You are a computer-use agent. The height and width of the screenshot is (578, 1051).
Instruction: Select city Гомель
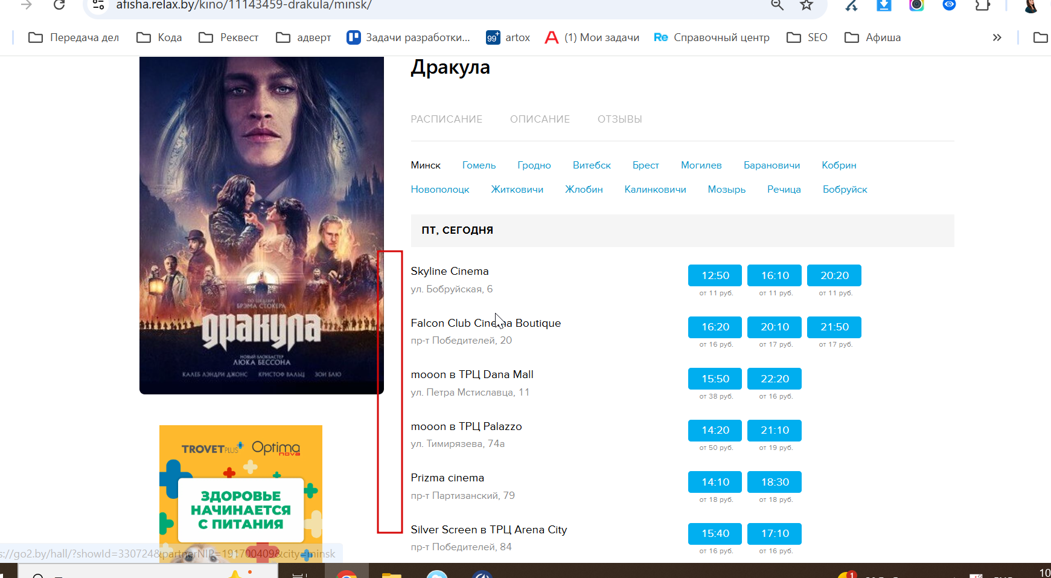pos(479,165)
